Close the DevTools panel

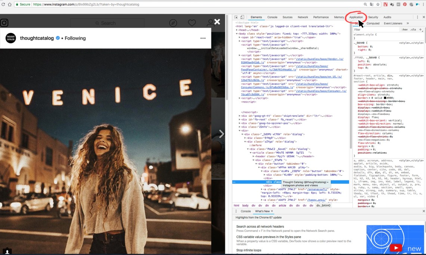423,17
